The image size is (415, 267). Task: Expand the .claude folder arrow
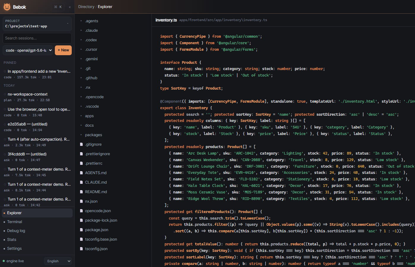pos(81,31)
